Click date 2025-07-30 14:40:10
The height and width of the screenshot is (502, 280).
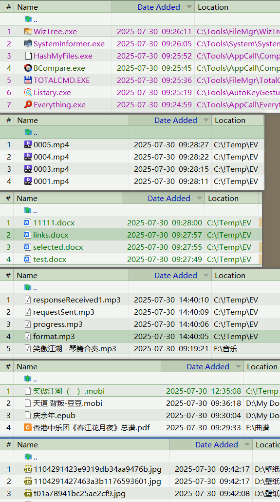click(171, 300)
